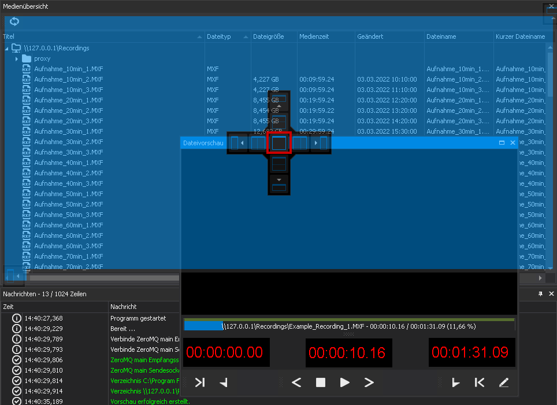Image resolution: width=557 pixels, height=405 pixels.
Task: Select file Aufnahme_60min_3.MXF in the list
Action: tap(69, 246)
